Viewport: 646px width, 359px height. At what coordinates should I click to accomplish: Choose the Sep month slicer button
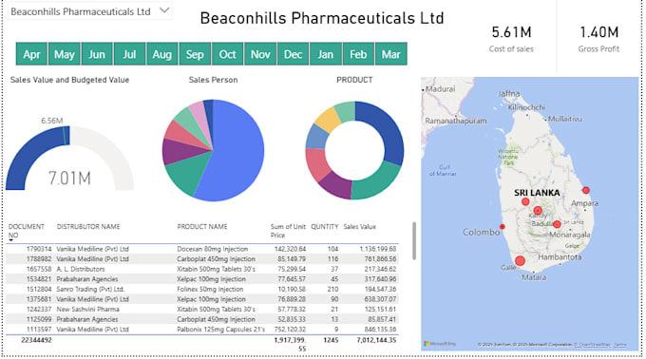[195, 54]
